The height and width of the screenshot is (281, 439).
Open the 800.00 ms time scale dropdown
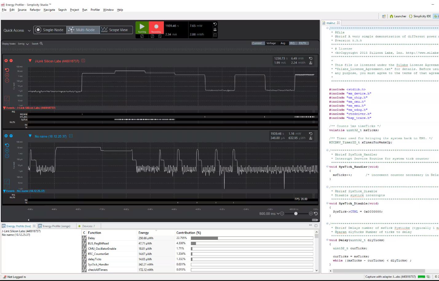click(x=269, y=214)
